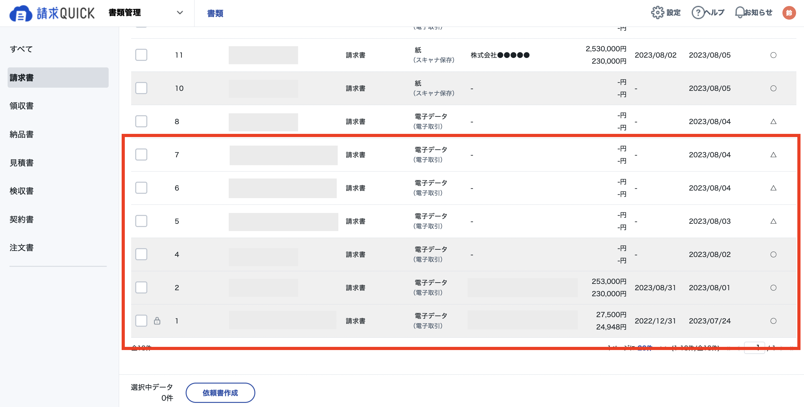The image size is (804, 407).
Task: Check the checkbox for locked row 1
Action: click(x=141, y=321)
